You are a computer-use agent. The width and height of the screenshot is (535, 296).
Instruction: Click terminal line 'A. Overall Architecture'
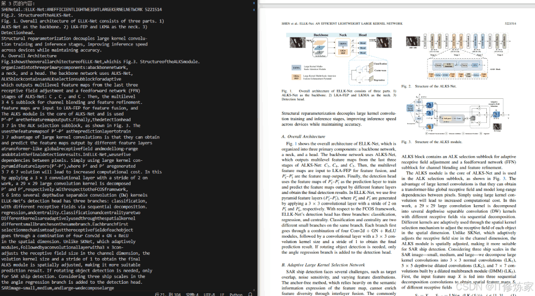point(29,56)
